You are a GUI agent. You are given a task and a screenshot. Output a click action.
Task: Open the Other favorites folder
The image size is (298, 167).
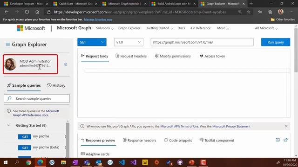pos(283,19)
